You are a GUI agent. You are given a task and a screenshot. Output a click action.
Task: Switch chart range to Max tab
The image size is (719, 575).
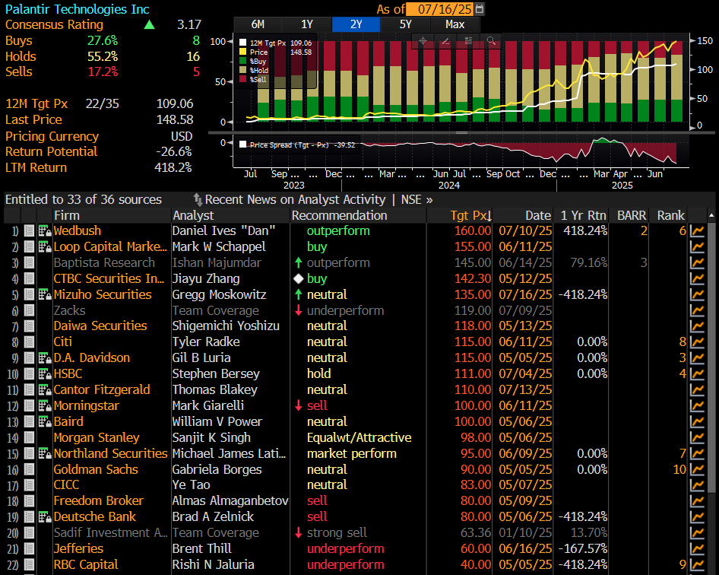pos(455,24)
